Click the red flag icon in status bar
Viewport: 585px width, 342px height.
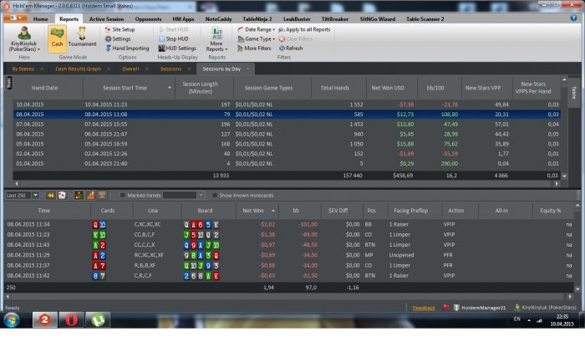pos(445,307)
